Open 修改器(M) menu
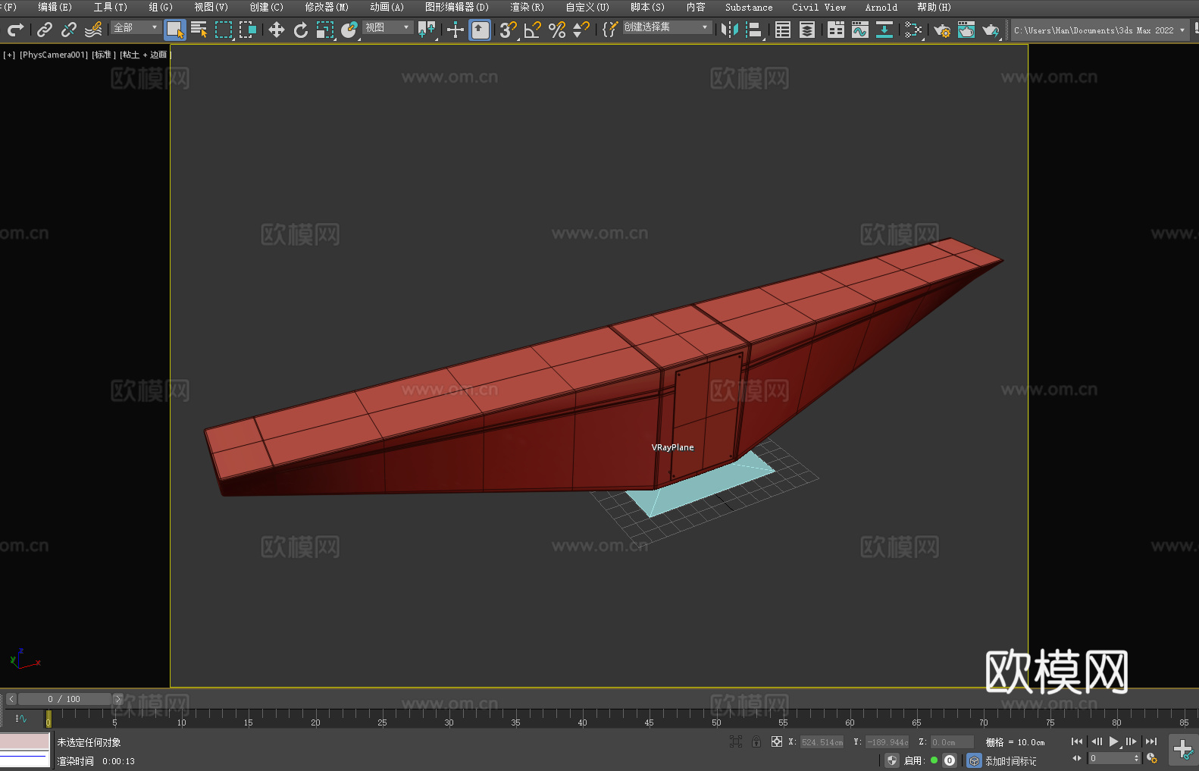The height and width of the screenshot is (771, 1199). (x=327, y=7)
